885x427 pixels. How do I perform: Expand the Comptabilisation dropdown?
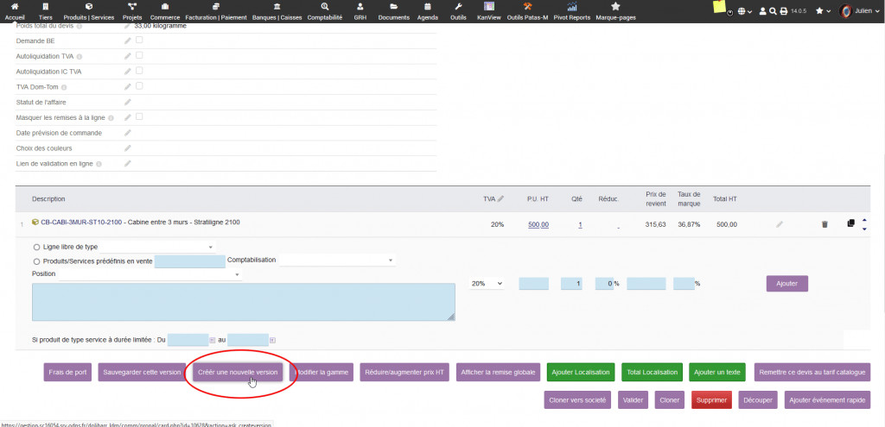point(335,260)
